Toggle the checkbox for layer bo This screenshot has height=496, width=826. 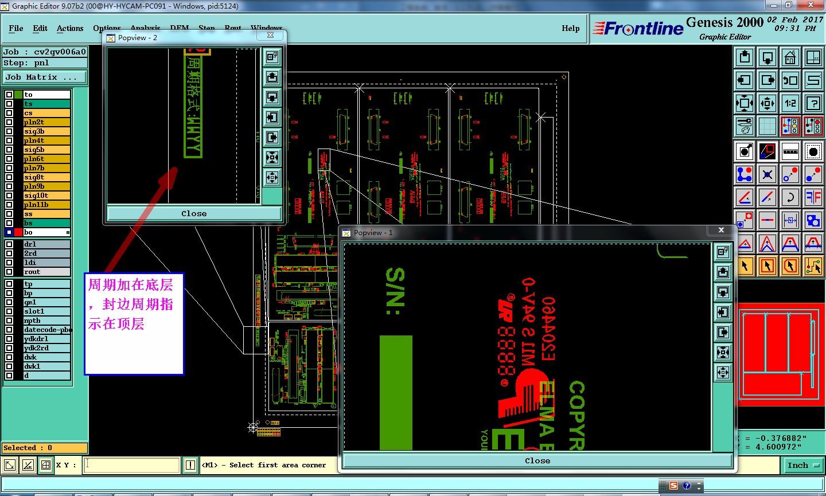[9, 232]
